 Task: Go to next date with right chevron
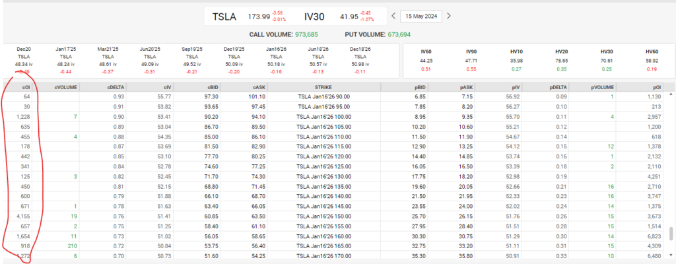click(449, 16)
